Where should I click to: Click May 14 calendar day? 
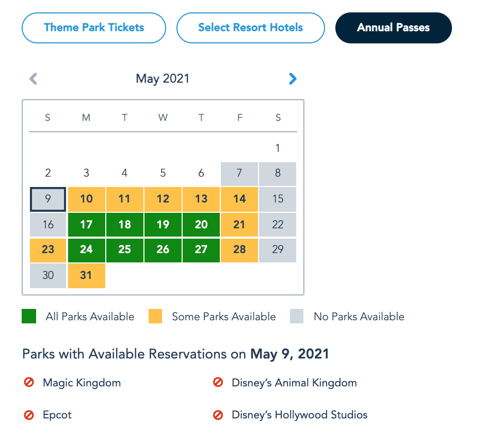coord(239,199)
